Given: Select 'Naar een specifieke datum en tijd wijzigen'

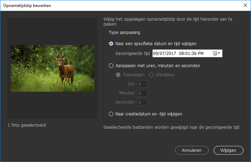Looking at the screenshot, I should [x=111, y=44].
